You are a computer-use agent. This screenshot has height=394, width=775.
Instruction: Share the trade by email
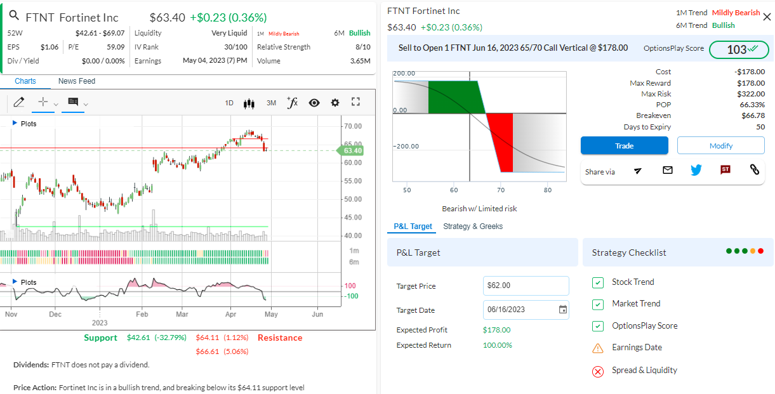[667, 170]
